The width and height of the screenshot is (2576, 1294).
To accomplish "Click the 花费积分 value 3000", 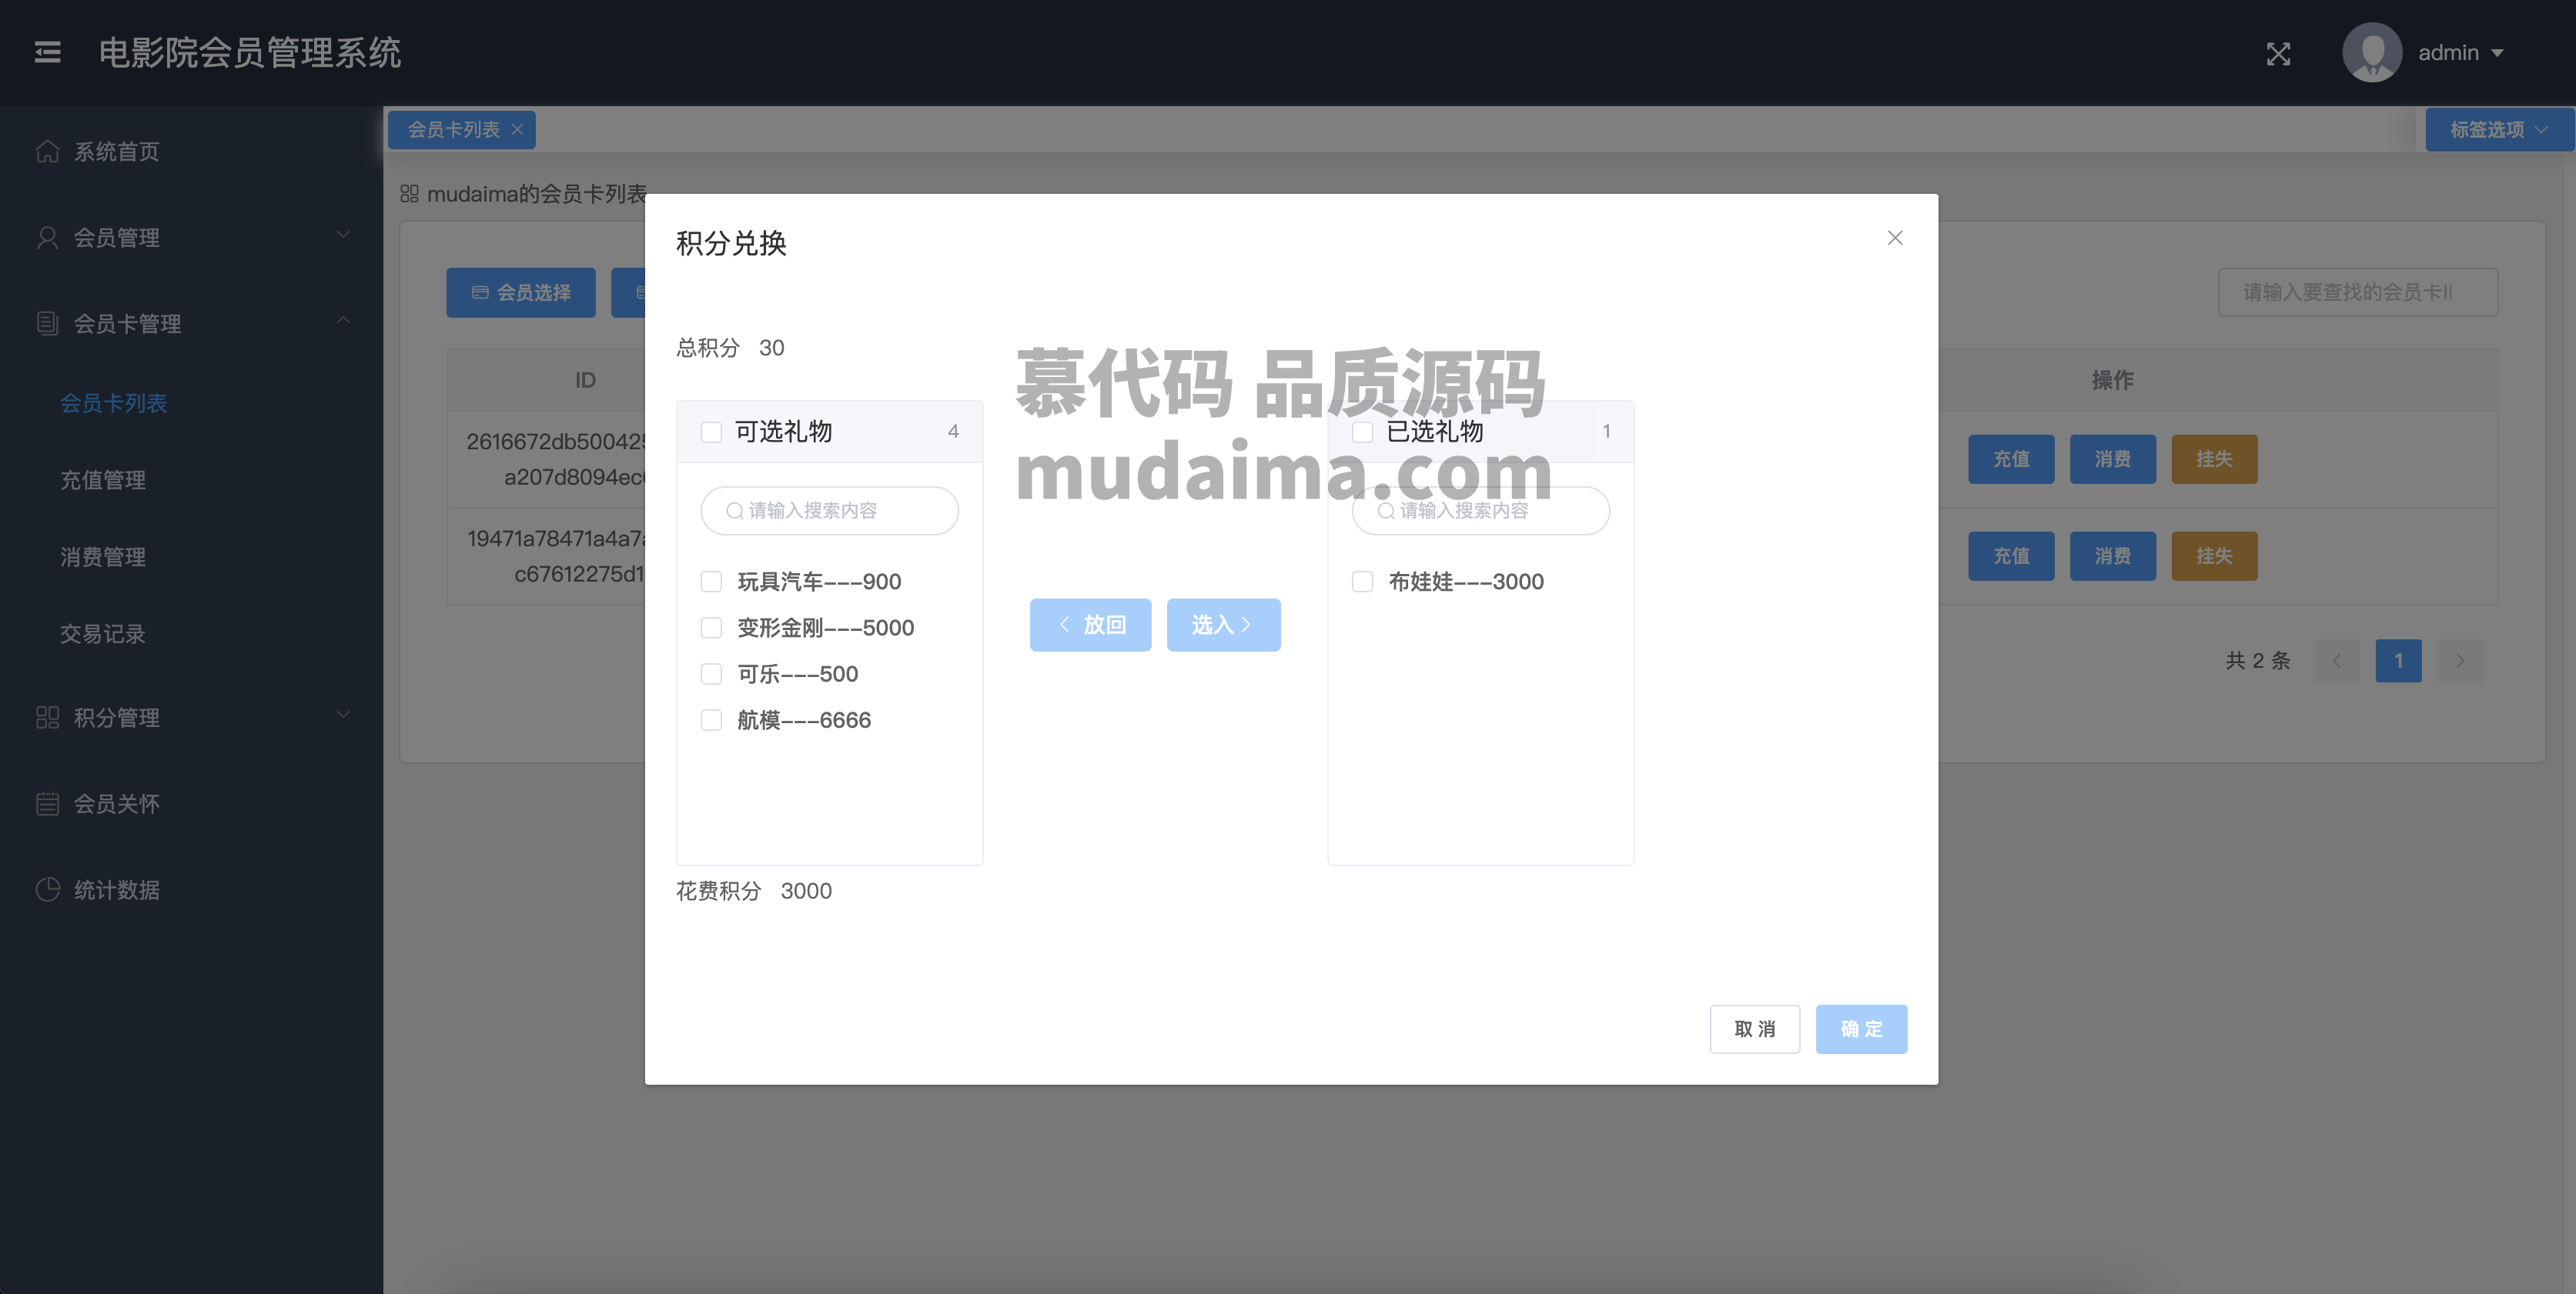I will (806, 890).
